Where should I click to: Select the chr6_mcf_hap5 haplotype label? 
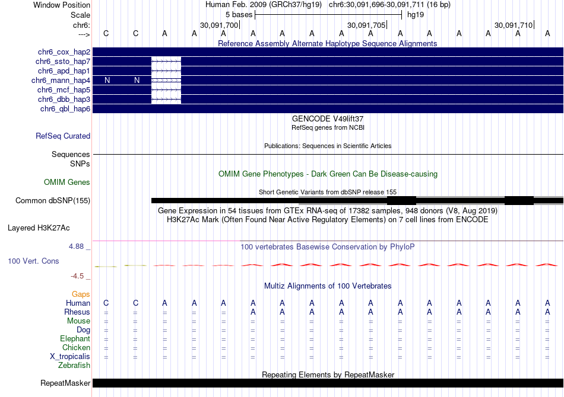click(64, 89)
